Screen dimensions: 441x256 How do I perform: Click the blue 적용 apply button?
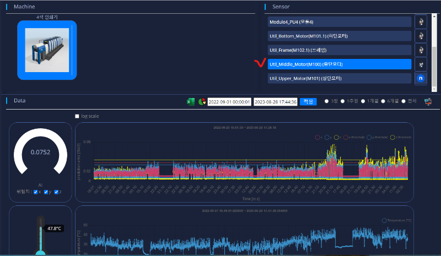[308, 101]
